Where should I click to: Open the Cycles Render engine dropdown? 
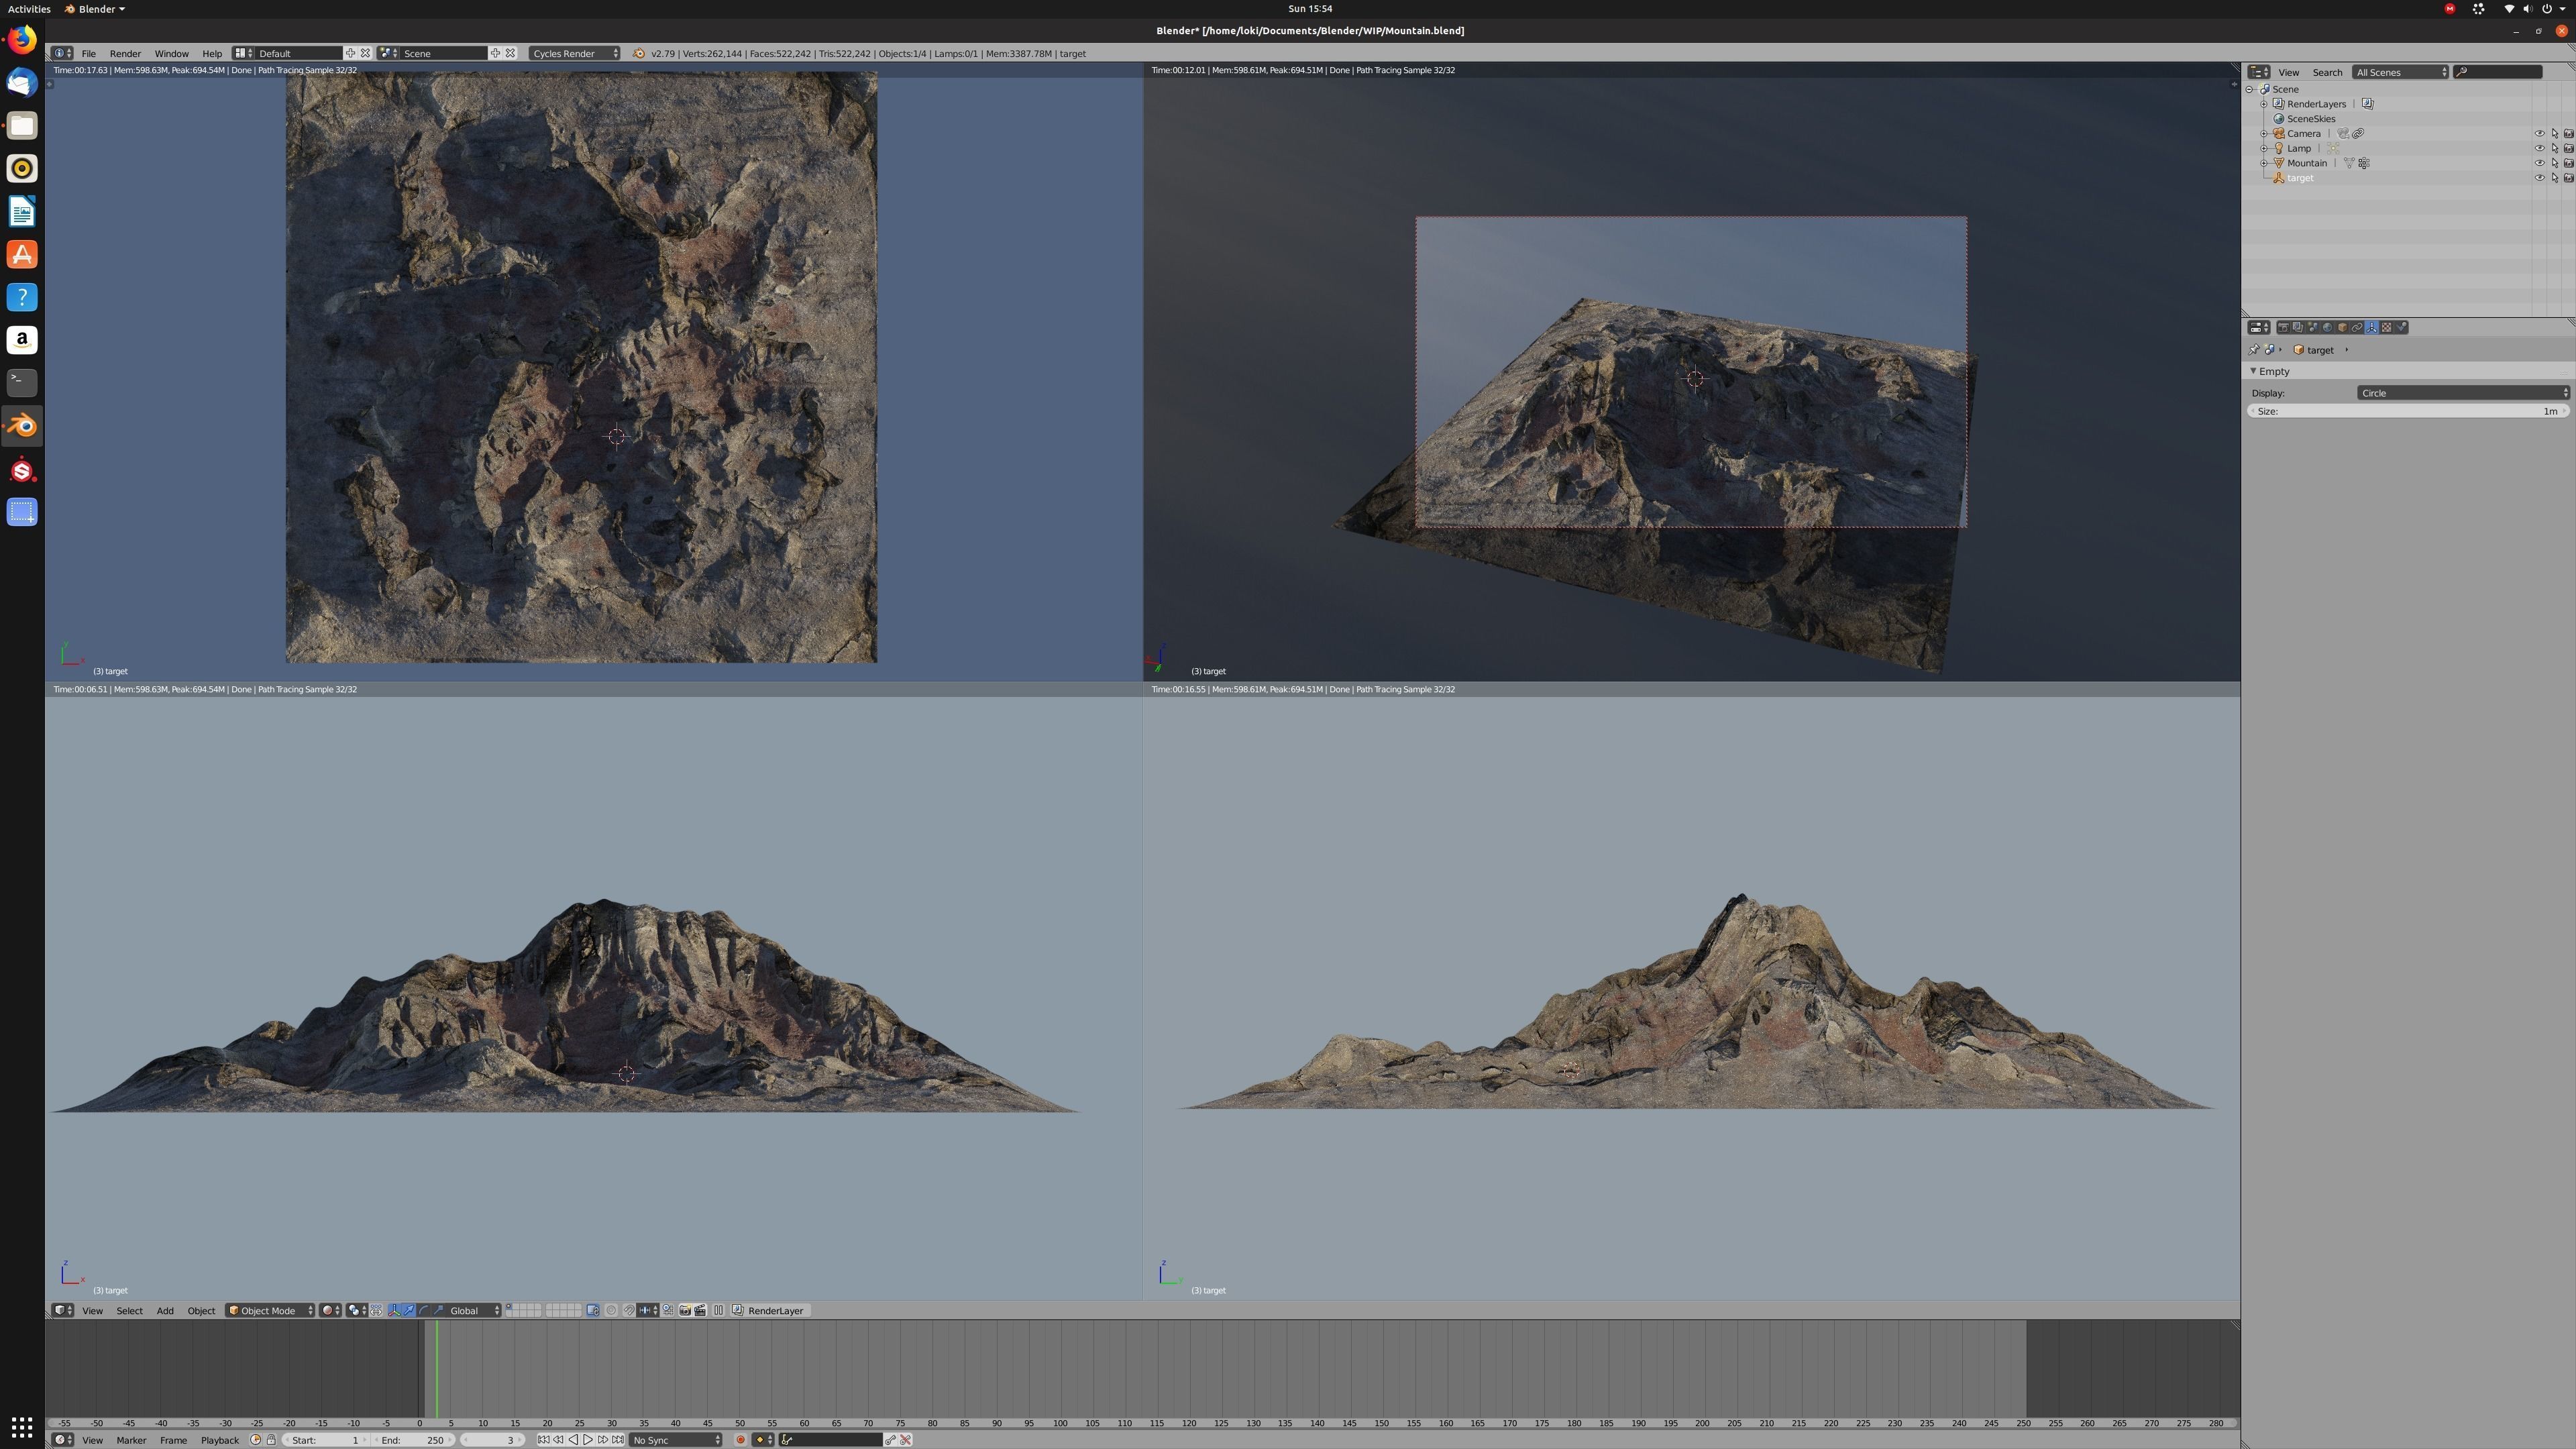574,53
